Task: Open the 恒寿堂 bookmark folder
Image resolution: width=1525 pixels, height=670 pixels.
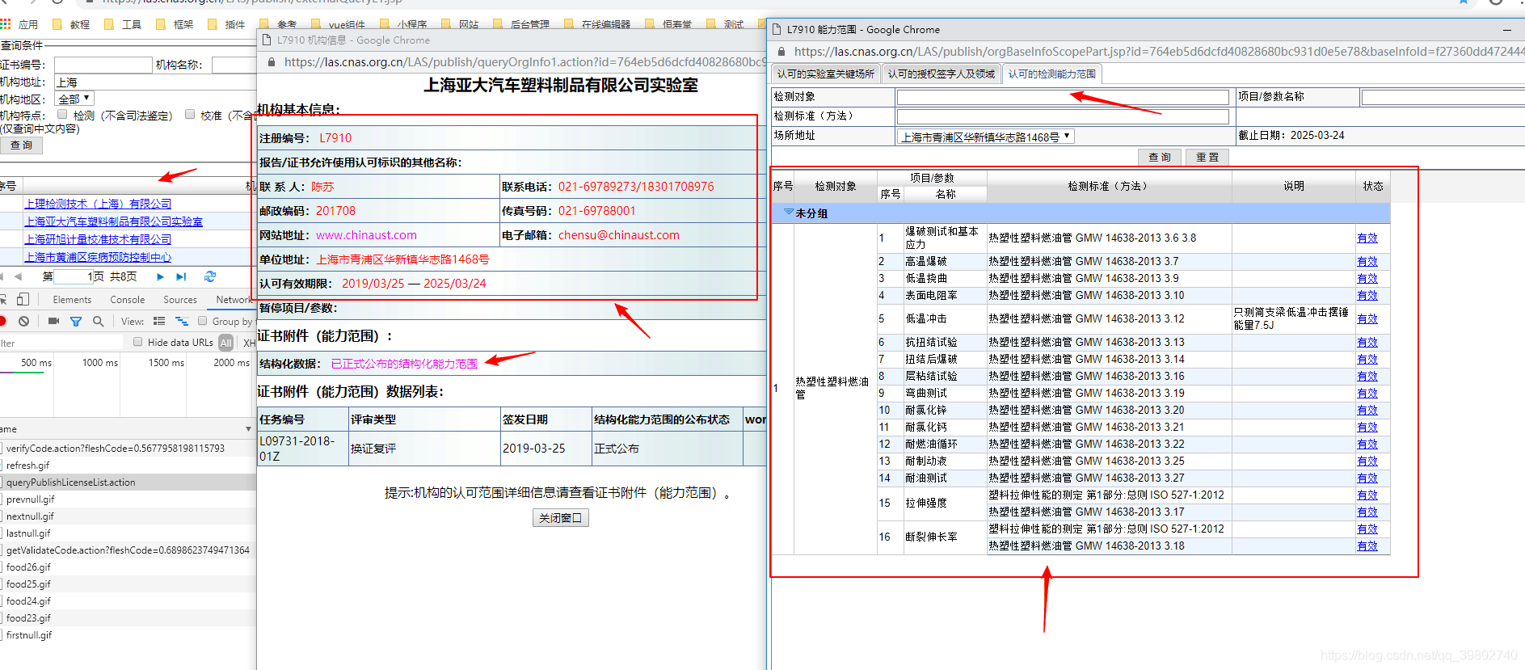Action: (x=668, y=25)
